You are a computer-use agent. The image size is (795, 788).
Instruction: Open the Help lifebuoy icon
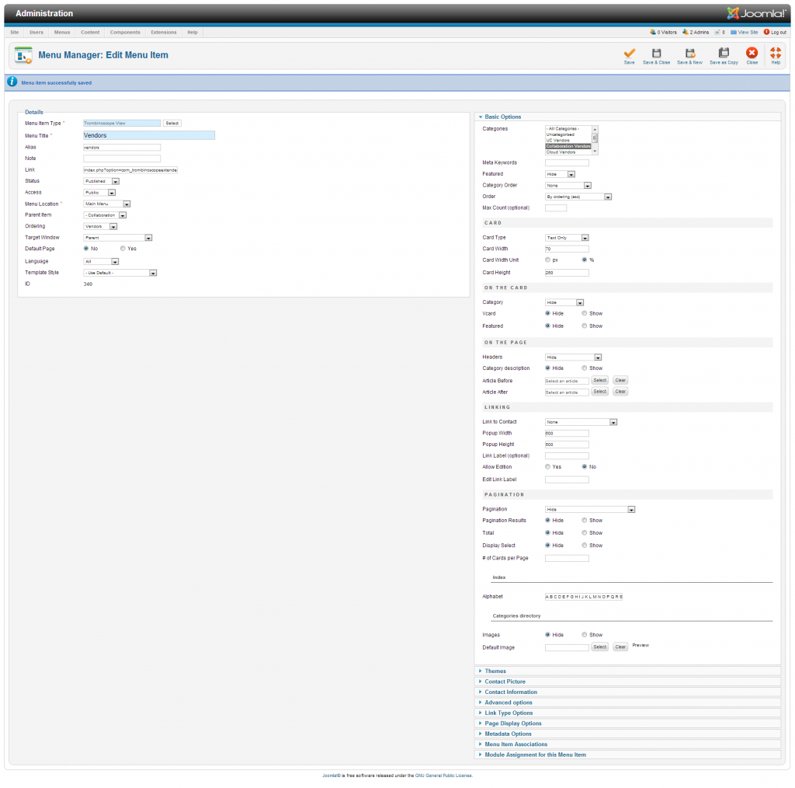(776, 54)
